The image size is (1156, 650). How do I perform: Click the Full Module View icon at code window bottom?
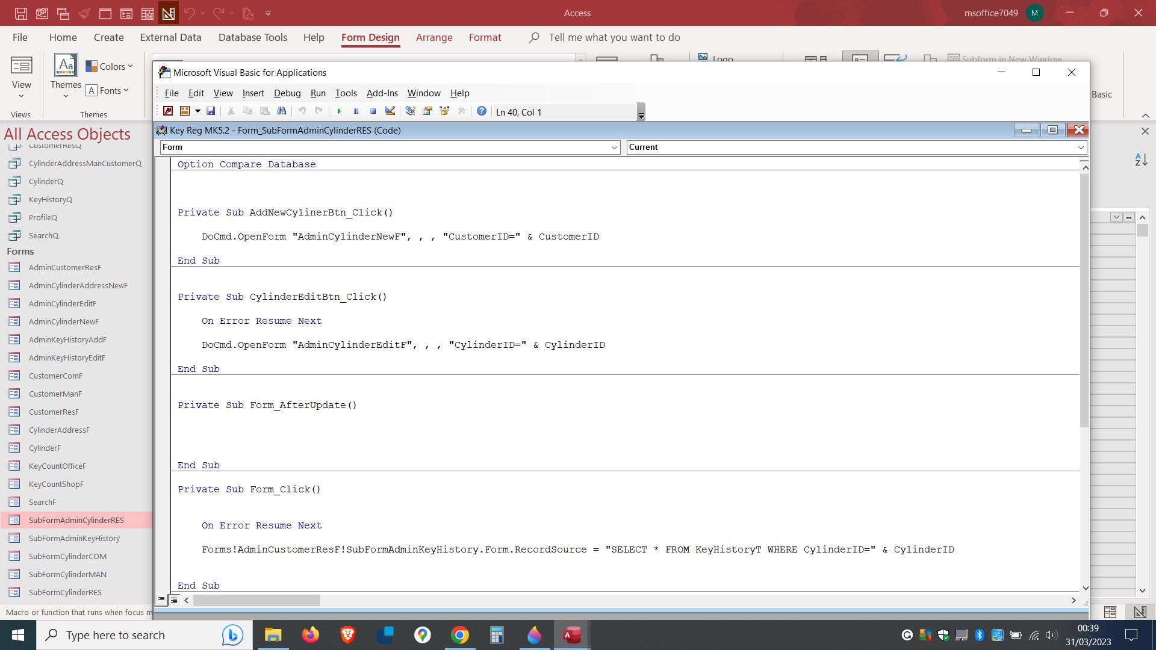[174, 600]
